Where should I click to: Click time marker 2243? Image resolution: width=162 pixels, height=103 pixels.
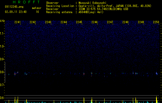coord(48,22)
